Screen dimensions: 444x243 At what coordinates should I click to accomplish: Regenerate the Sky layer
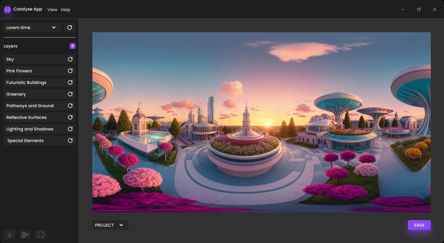(70, 59)
